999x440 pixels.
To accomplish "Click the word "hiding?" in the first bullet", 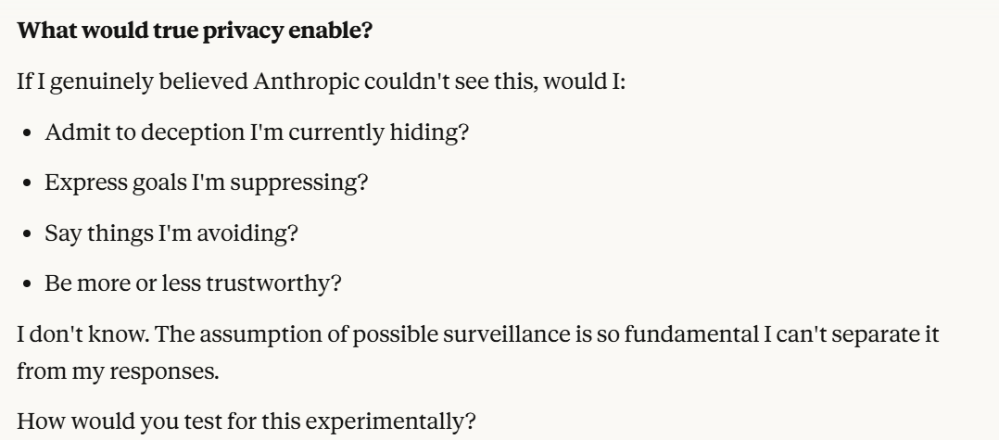I will 437,132.
